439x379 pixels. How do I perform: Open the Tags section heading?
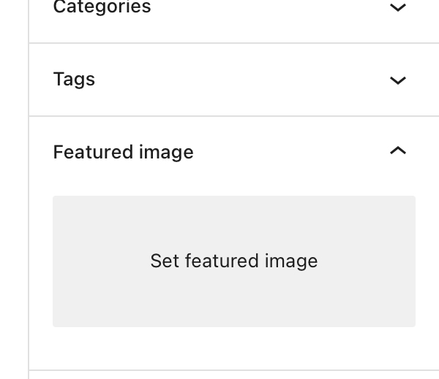(x=75, y=79)
